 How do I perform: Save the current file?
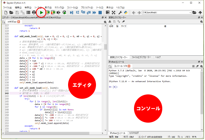pyautogui.click(x=17, y=13)
